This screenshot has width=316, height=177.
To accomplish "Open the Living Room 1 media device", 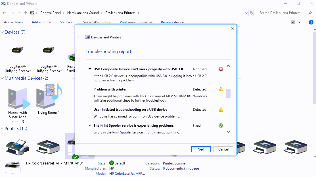I will [x=49, y=97].
